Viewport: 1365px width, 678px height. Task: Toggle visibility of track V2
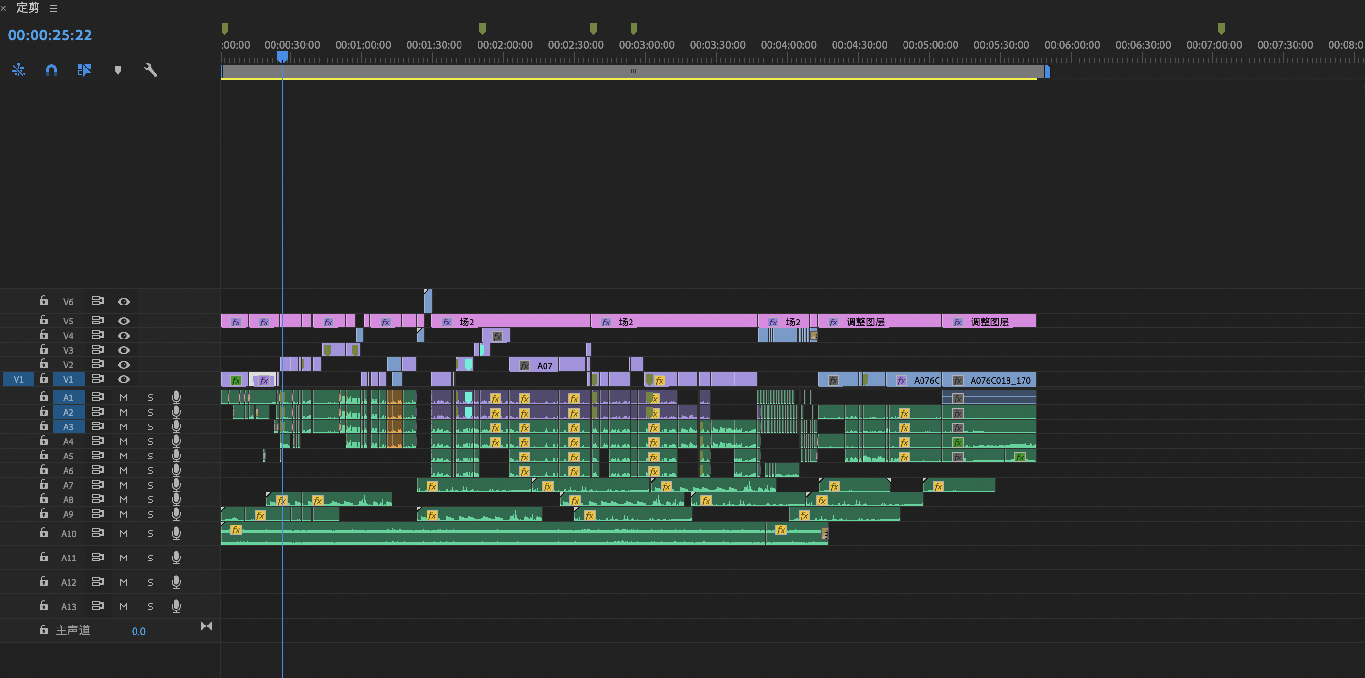click(123, 364)
